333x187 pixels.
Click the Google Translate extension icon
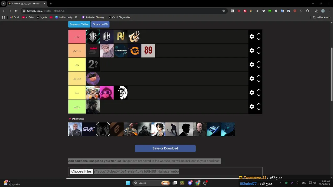(282, 11)
